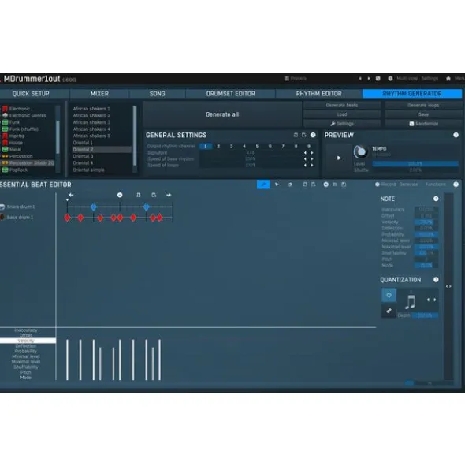Decrease Speed of base rhythm left arrow
465x466 pixels.
point(305,159)
